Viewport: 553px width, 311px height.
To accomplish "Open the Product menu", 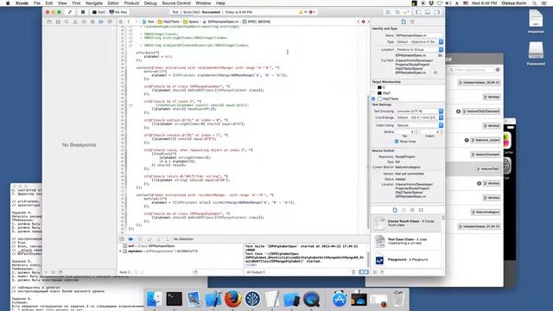I will click(x=131, y=3).
